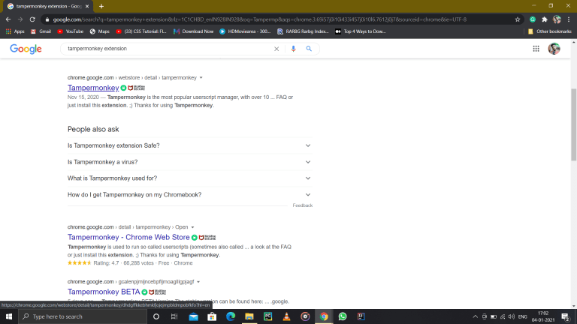The width and height of the screenshot is (577, 324).
Task: Open the Google apps grid
Action: coord(536,49)
